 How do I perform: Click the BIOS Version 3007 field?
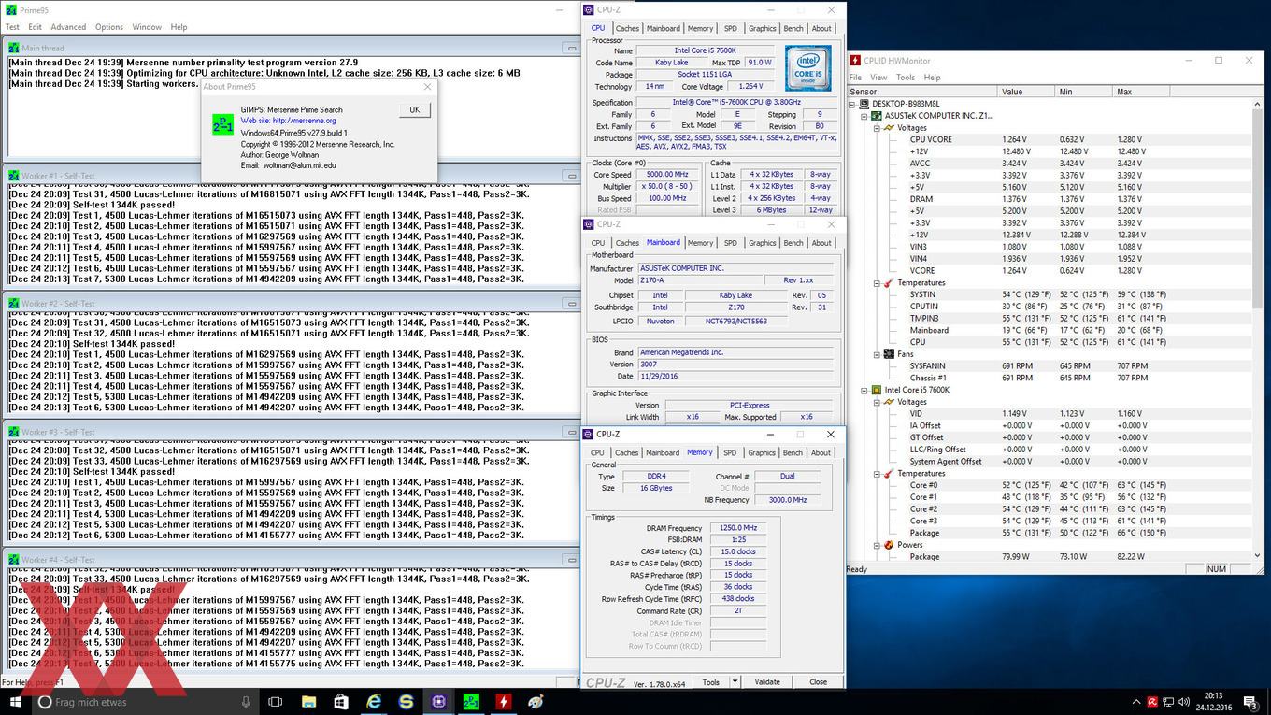pos(734,365)
